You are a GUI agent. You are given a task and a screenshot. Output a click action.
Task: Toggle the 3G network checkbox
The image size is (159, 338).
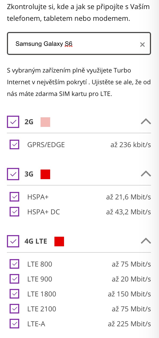point(13,174)
